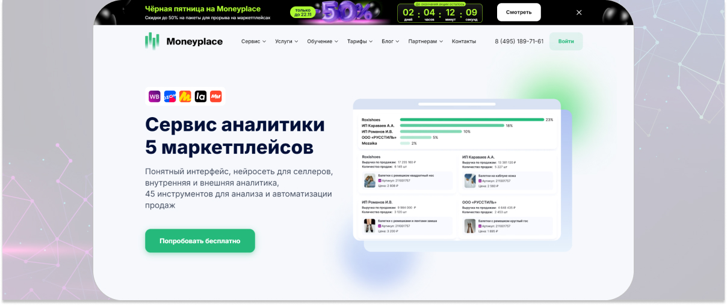The height and width of the screenshot is (305, 727).
Task: Click the black Lamoda 'la' icon
Action: click(200, 96)
